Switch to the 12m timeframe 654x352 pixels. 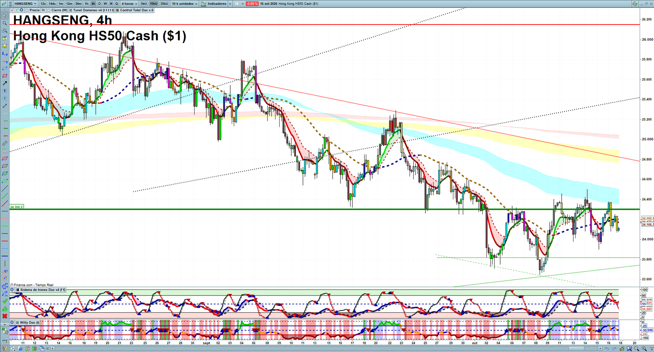(69, 4)
